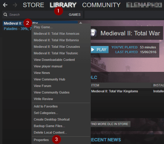Open the GAMES filter dropdown

point(74,15)
